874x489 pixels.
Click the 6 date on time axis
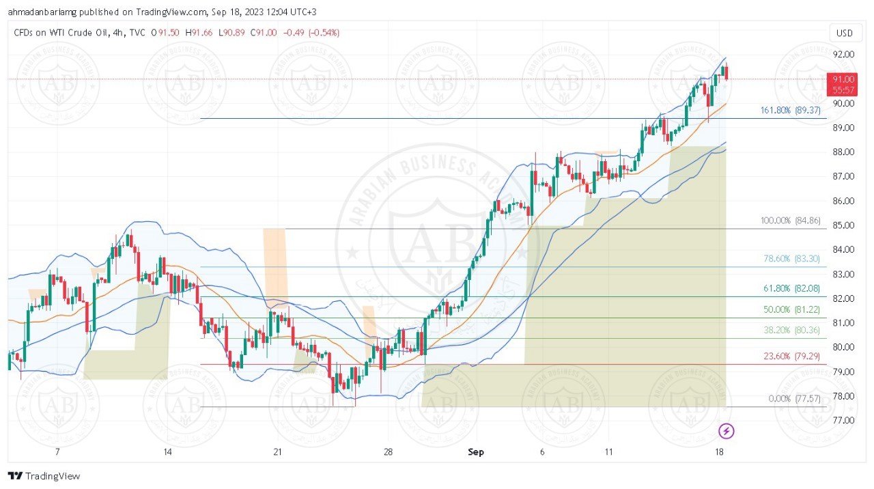542,452
